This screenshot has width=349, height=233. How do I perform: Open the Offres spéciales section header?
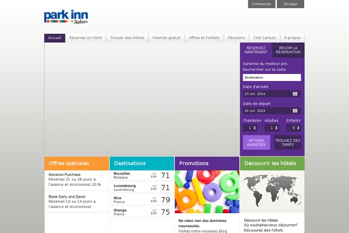[x=77, y=164]
